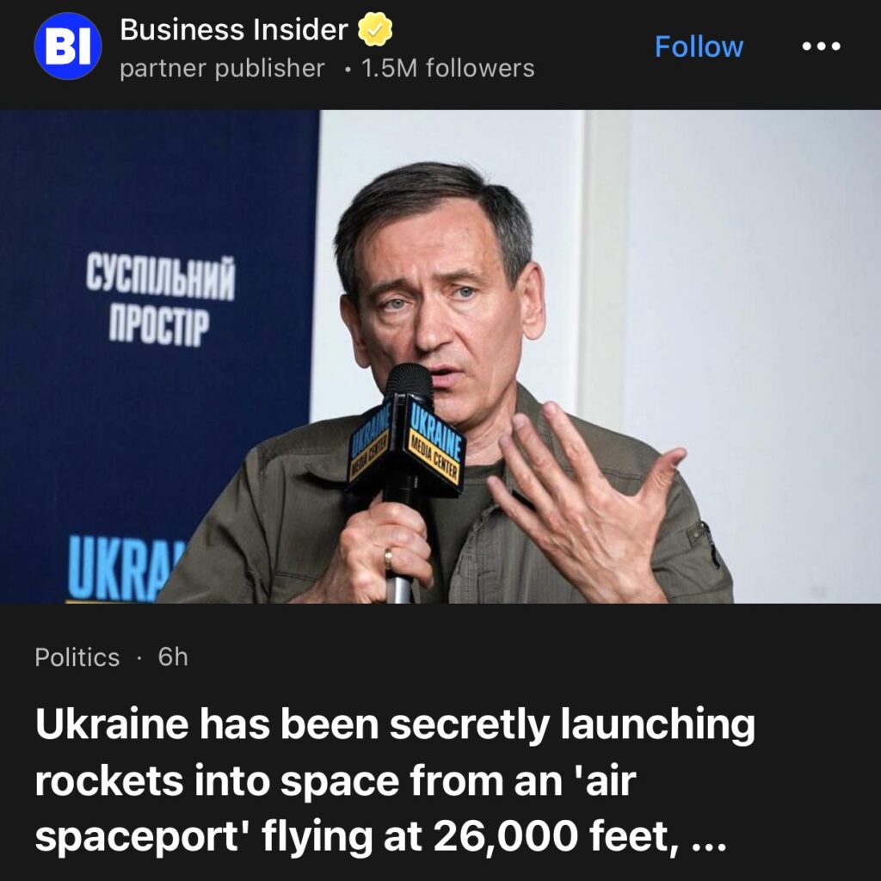
Task: Open the three-dot more options menu
Action: click(821, 46)
